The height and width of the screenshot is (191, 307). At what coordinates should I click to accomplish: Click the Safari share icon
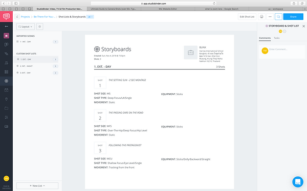pos(294,4)
